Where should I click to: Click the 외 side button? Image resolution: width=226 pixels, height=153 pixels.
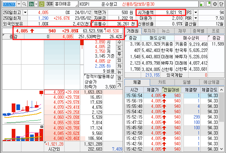(x=119, y=60)
